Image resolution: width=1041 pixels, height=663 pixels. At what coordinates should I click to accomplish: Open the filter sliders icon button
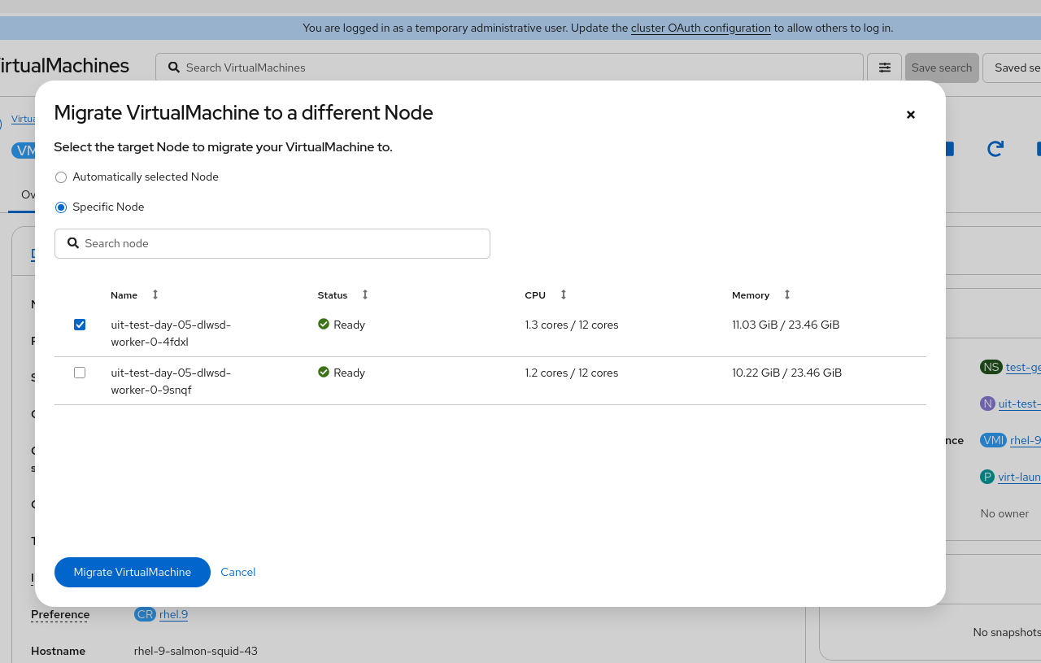coord(884,68)
